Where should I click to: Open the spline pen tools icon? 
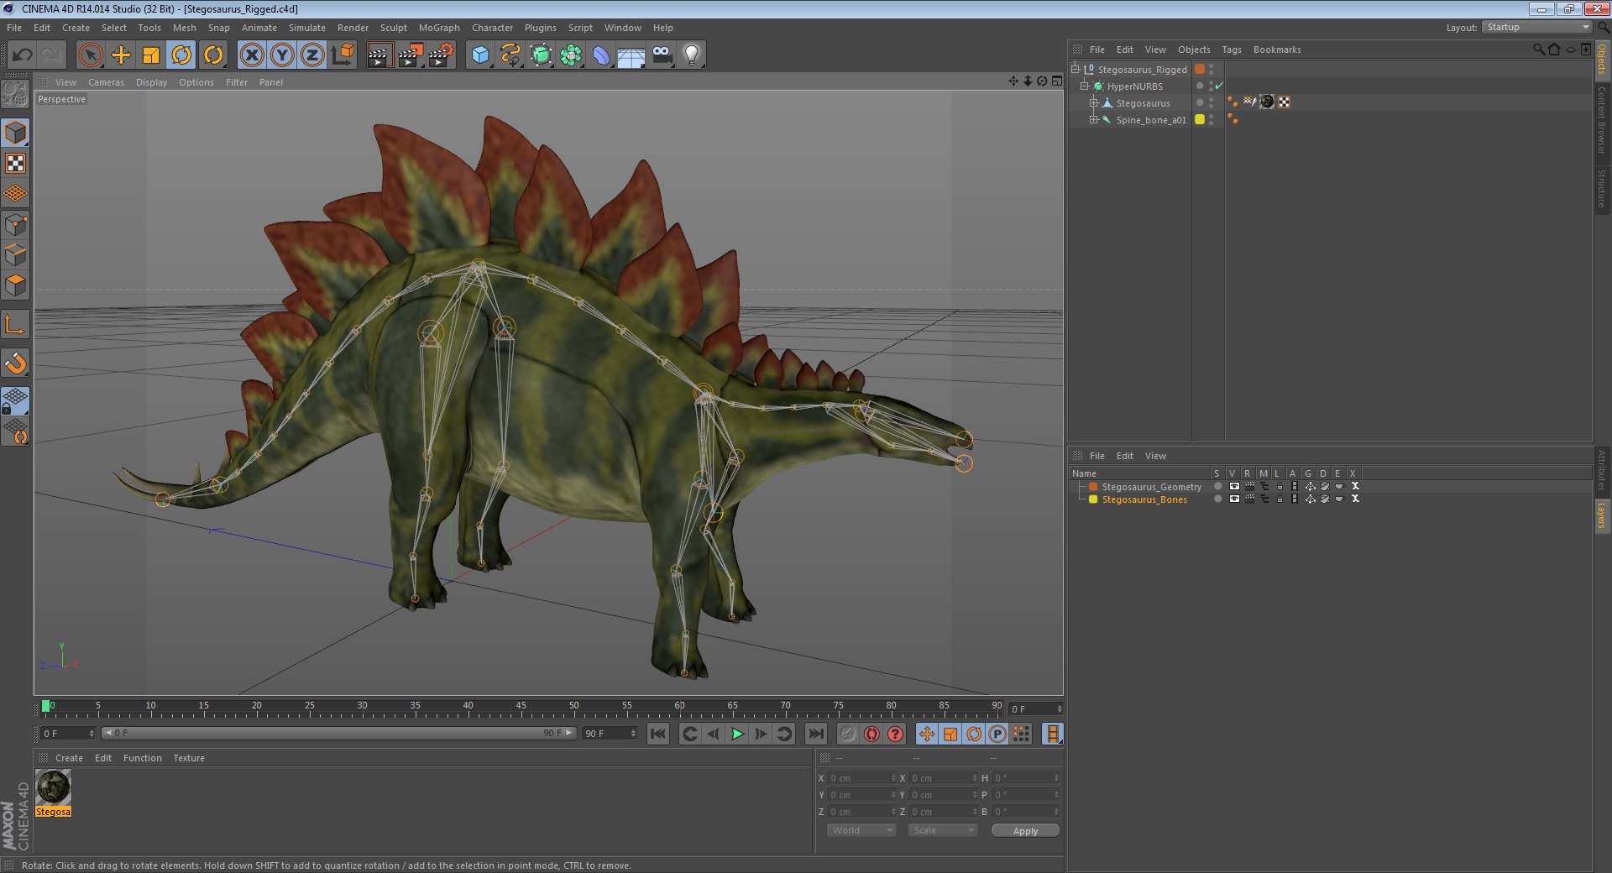[510, 55]
